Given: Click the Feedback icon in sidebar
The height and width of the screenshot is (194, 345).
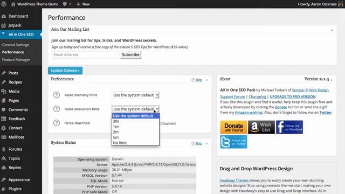Looking at the screenshot, I should (x=4, y=119).
